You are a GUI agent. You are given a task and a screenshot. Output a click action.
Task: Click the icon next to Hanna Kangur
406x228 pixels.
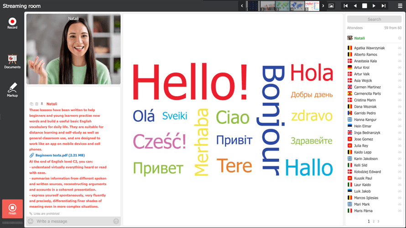[x=400, y=119]
